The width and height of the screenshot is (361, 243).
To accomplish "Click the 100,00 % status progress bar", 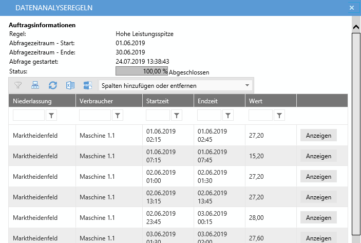I will click(142, 71).
